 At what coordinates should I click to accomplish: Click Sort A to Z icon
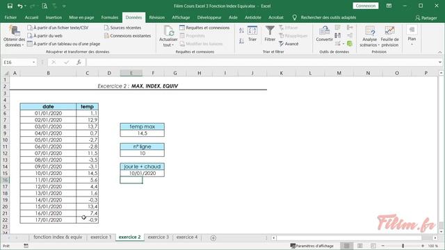coord(241,30)
